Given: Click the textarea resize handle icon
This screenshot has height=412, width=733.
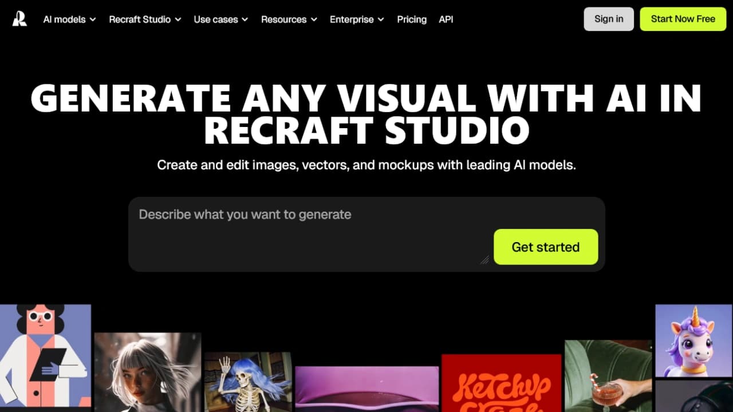Looking at the screenshot, I should coord(484,260).
